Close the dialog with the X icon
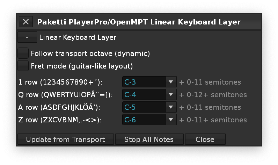The image size is (278, 165). coord(25,22)
